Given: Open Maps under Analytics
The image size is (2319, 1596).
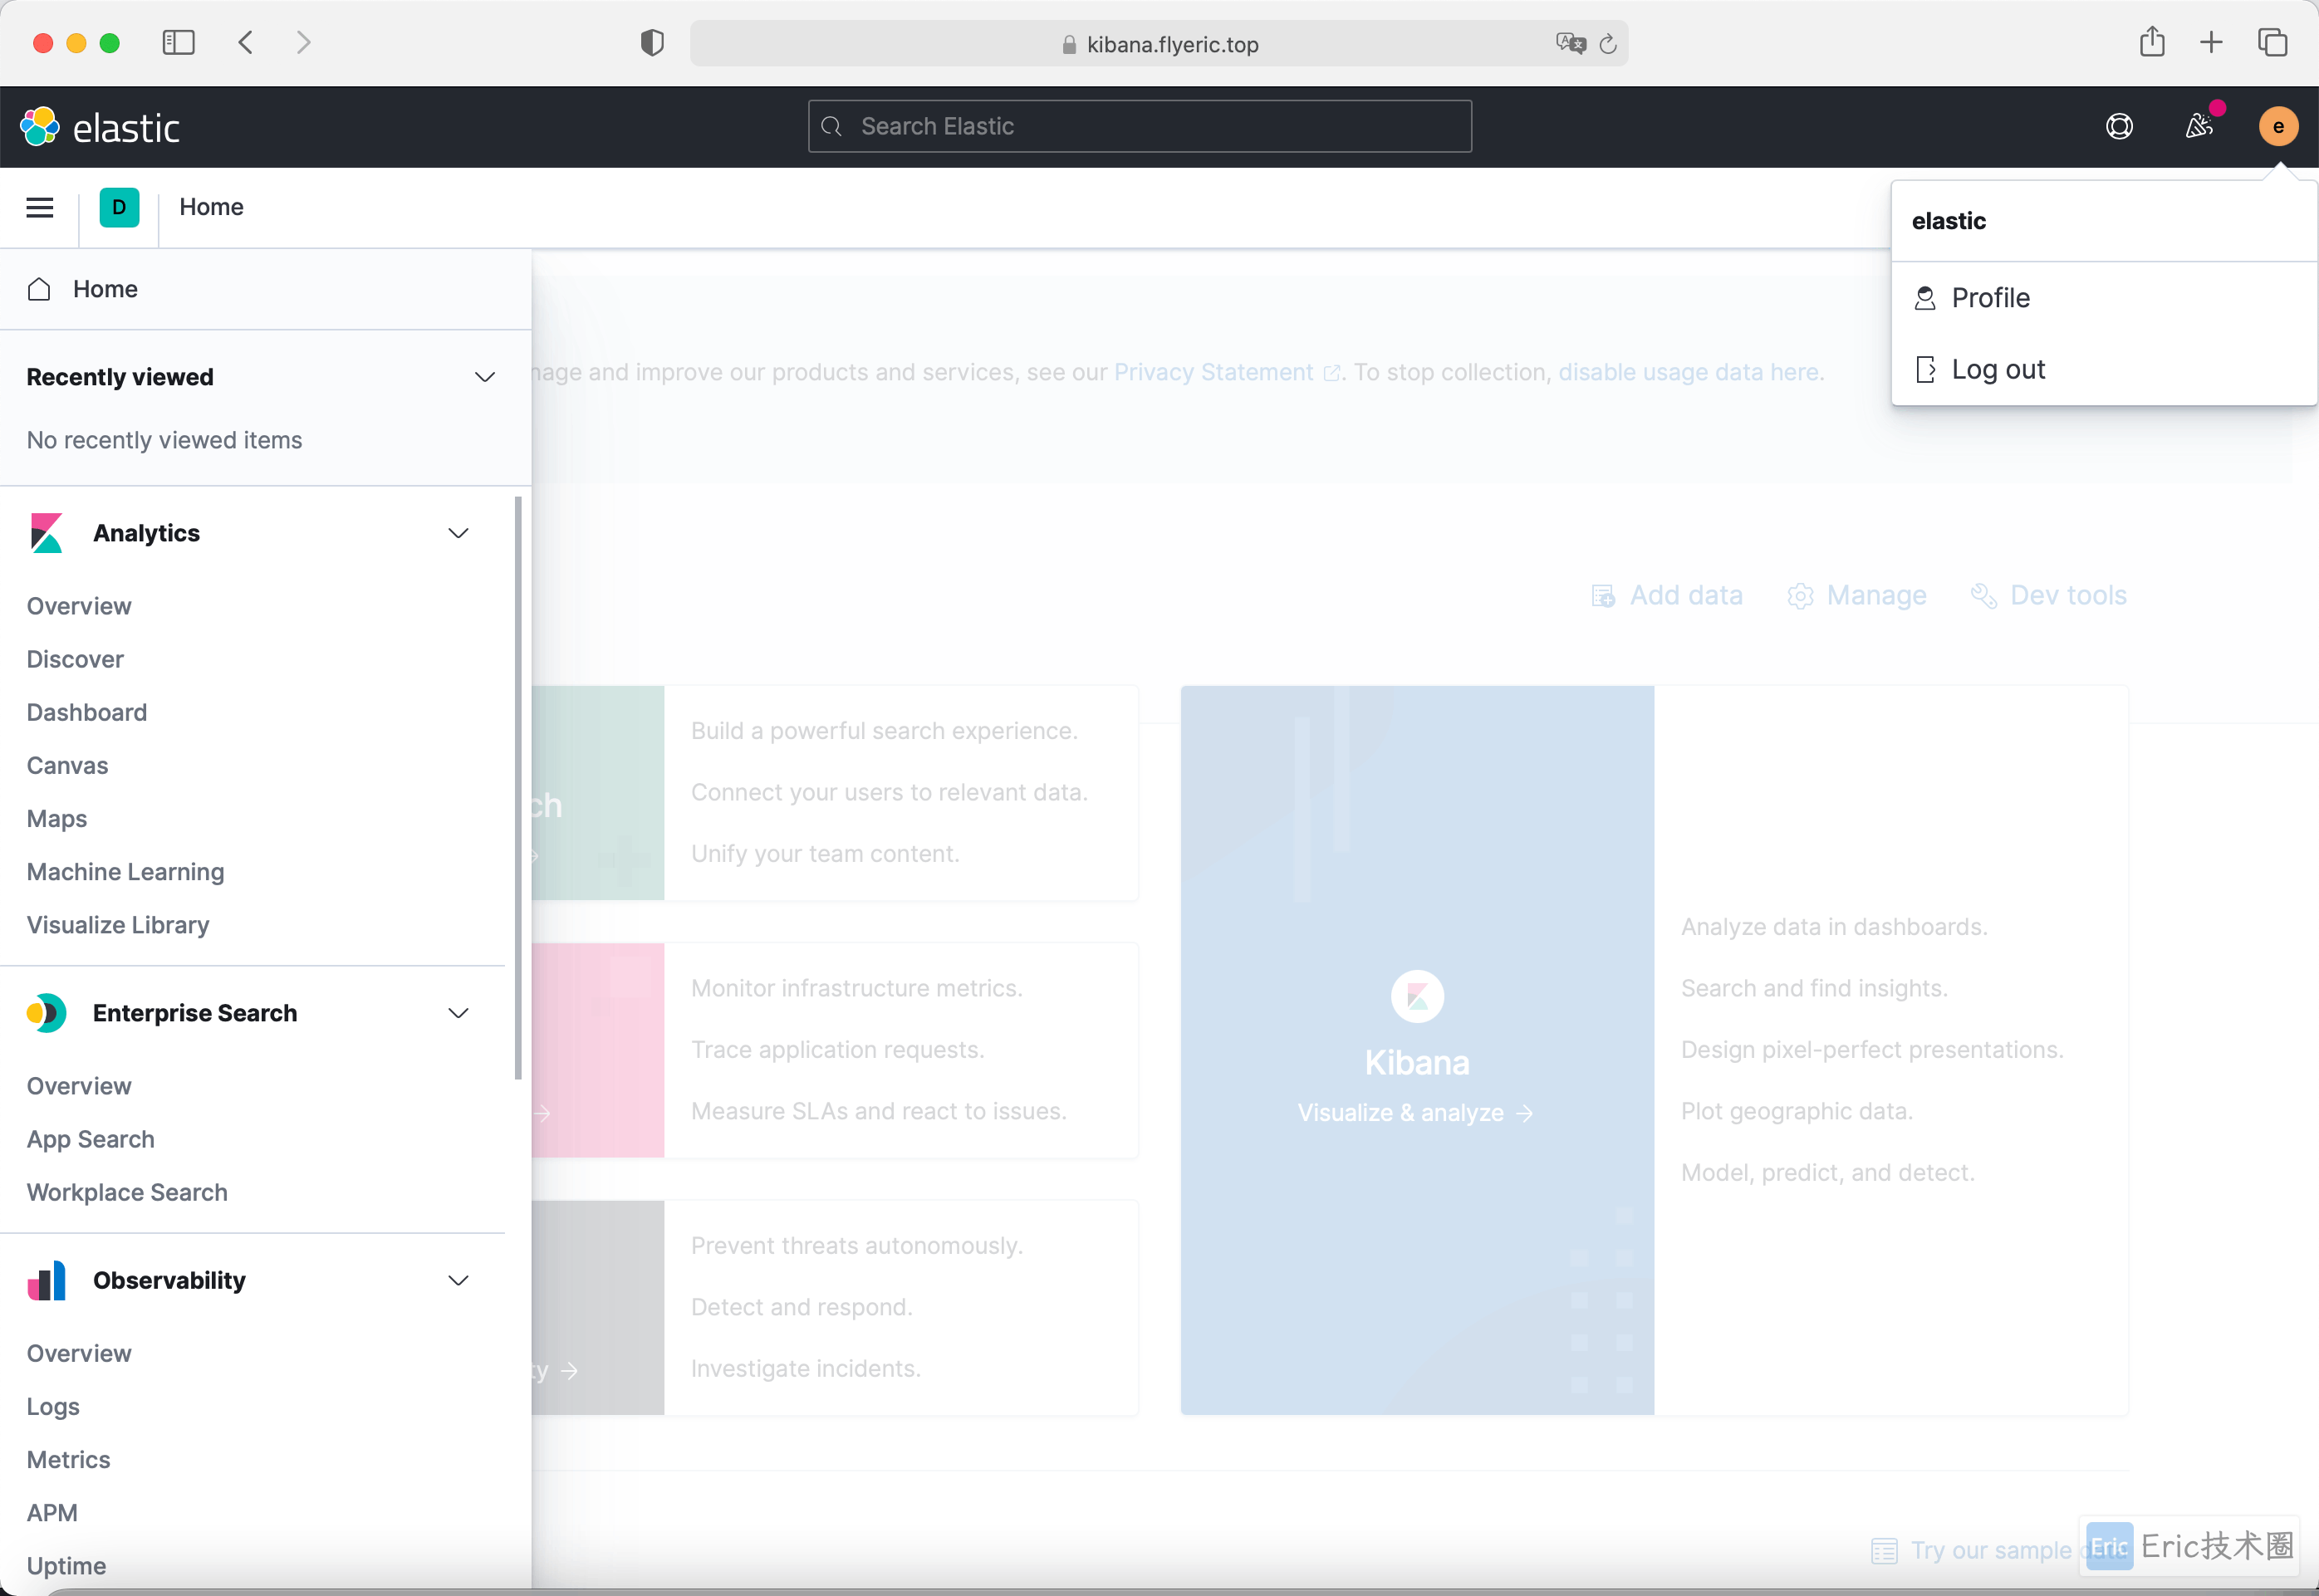Looking at the screenshot, I should (x=57, y=818).
